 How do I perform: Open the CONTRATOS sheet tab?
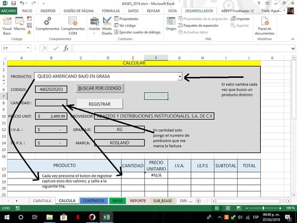pos(93,201)
